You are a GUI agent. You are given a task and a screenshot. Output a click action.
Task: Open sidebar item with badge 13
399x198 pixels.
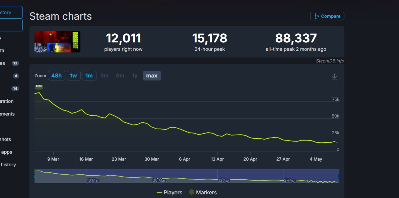9,63
